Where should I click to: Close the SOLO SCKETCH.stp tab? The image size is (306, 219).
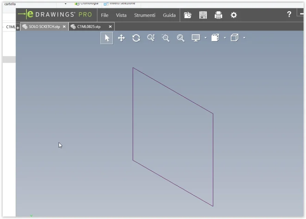pos(64,27)
